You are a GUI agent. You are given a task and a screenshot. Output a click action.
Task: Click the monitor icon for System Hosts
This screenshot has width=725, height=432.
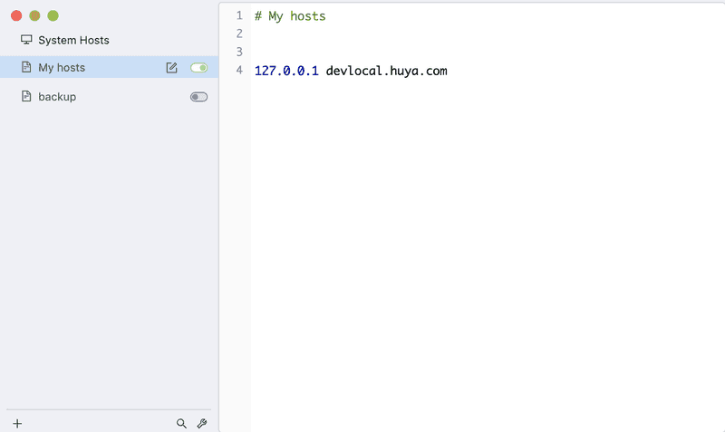[x=26, y=40]
